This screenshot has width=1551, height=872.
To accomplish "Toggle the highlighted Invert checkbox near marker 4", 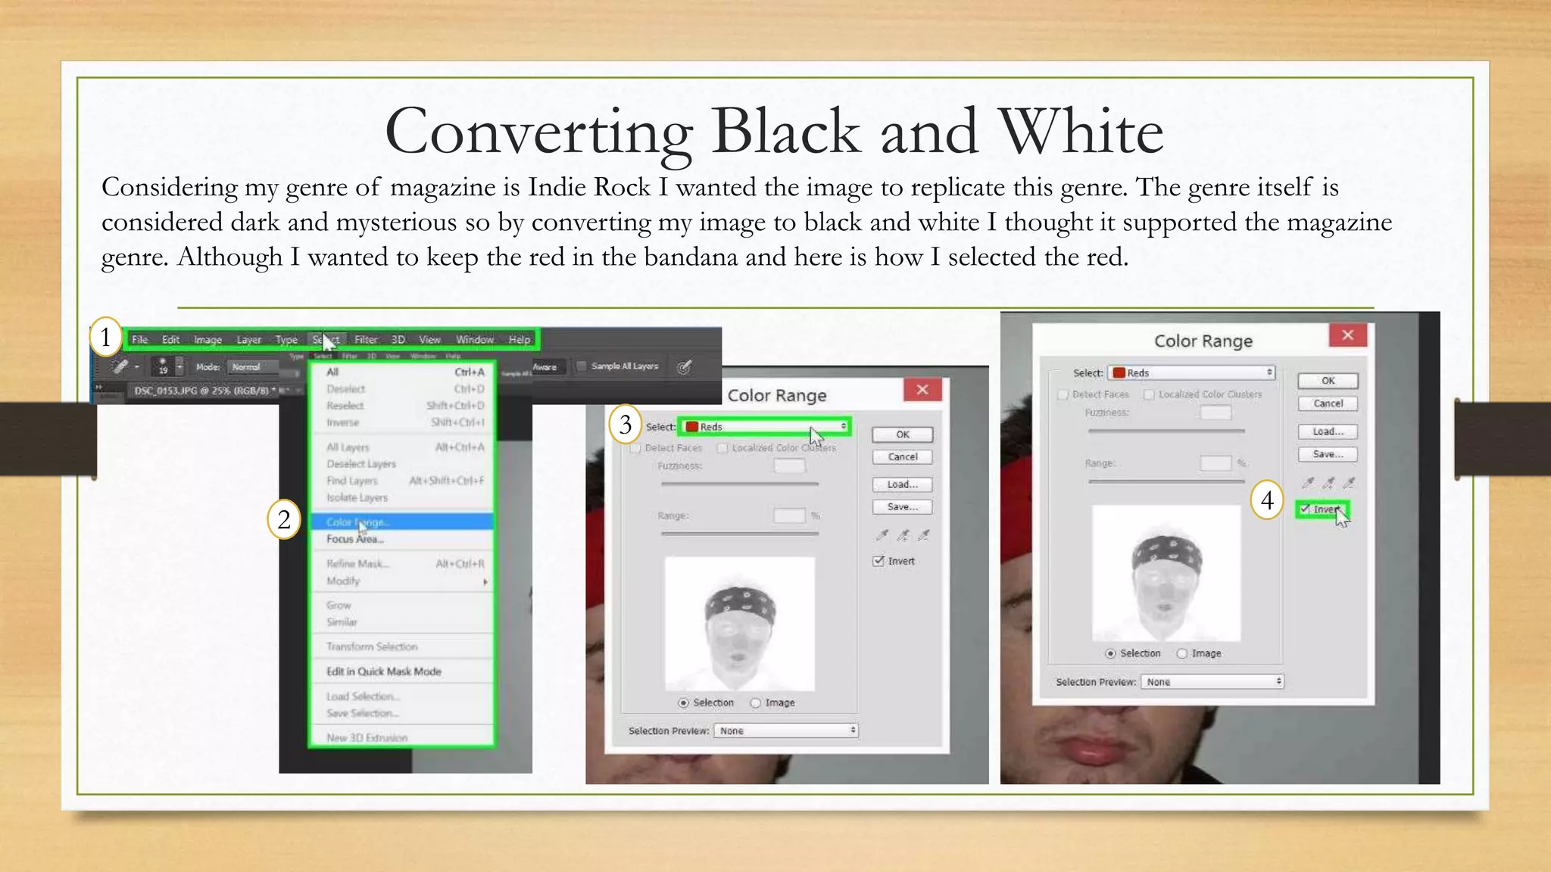I will [1306, 509].
